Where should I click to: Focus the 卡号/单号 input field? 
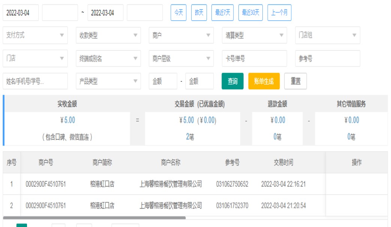pyautogui.click(x=254, y=59)
